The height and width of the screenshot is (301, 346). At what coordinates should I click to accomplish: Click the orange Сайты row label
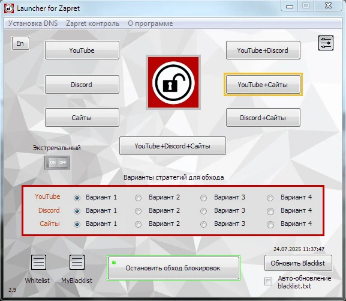[x=50, y=223]
